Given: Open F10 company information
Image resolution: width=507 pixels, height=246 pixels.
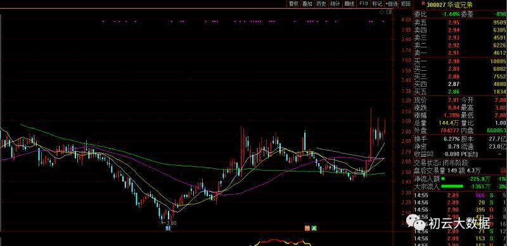Looking at the screenshot, I should [363, 4].
